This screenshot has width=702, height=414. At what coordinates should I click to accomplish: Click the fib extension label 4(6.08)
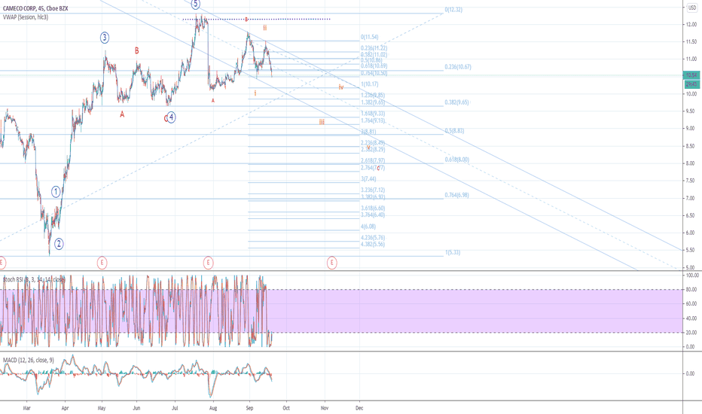click(368, 227)
